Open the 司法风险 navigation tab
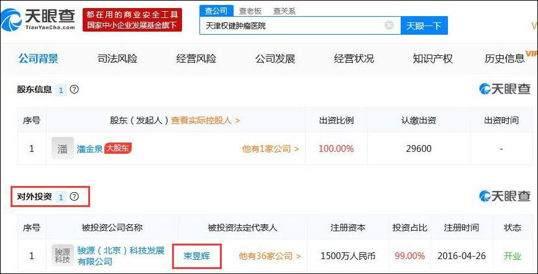Viewport: 538px width, 274px height. tap(117, 58)
